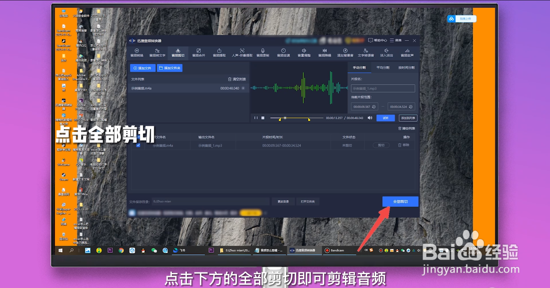Click the 添加文件夹 add folder button

tap(170, 68)
